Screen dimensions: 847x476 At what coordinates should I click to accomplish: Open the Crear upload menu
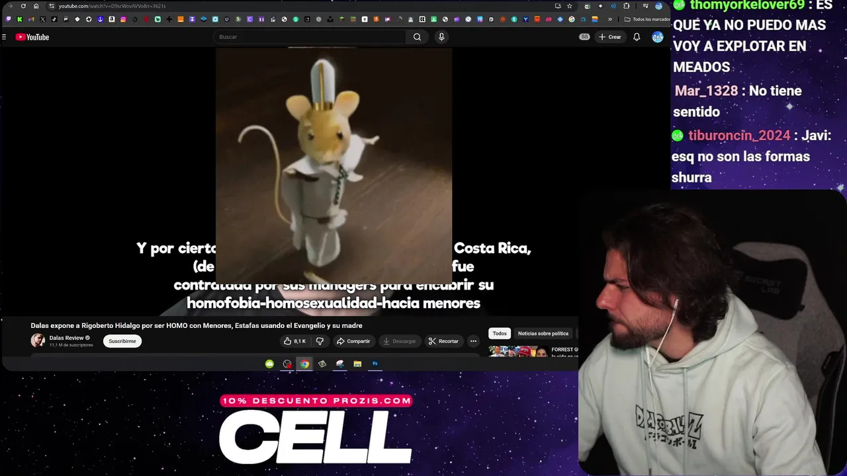point(609,37)
